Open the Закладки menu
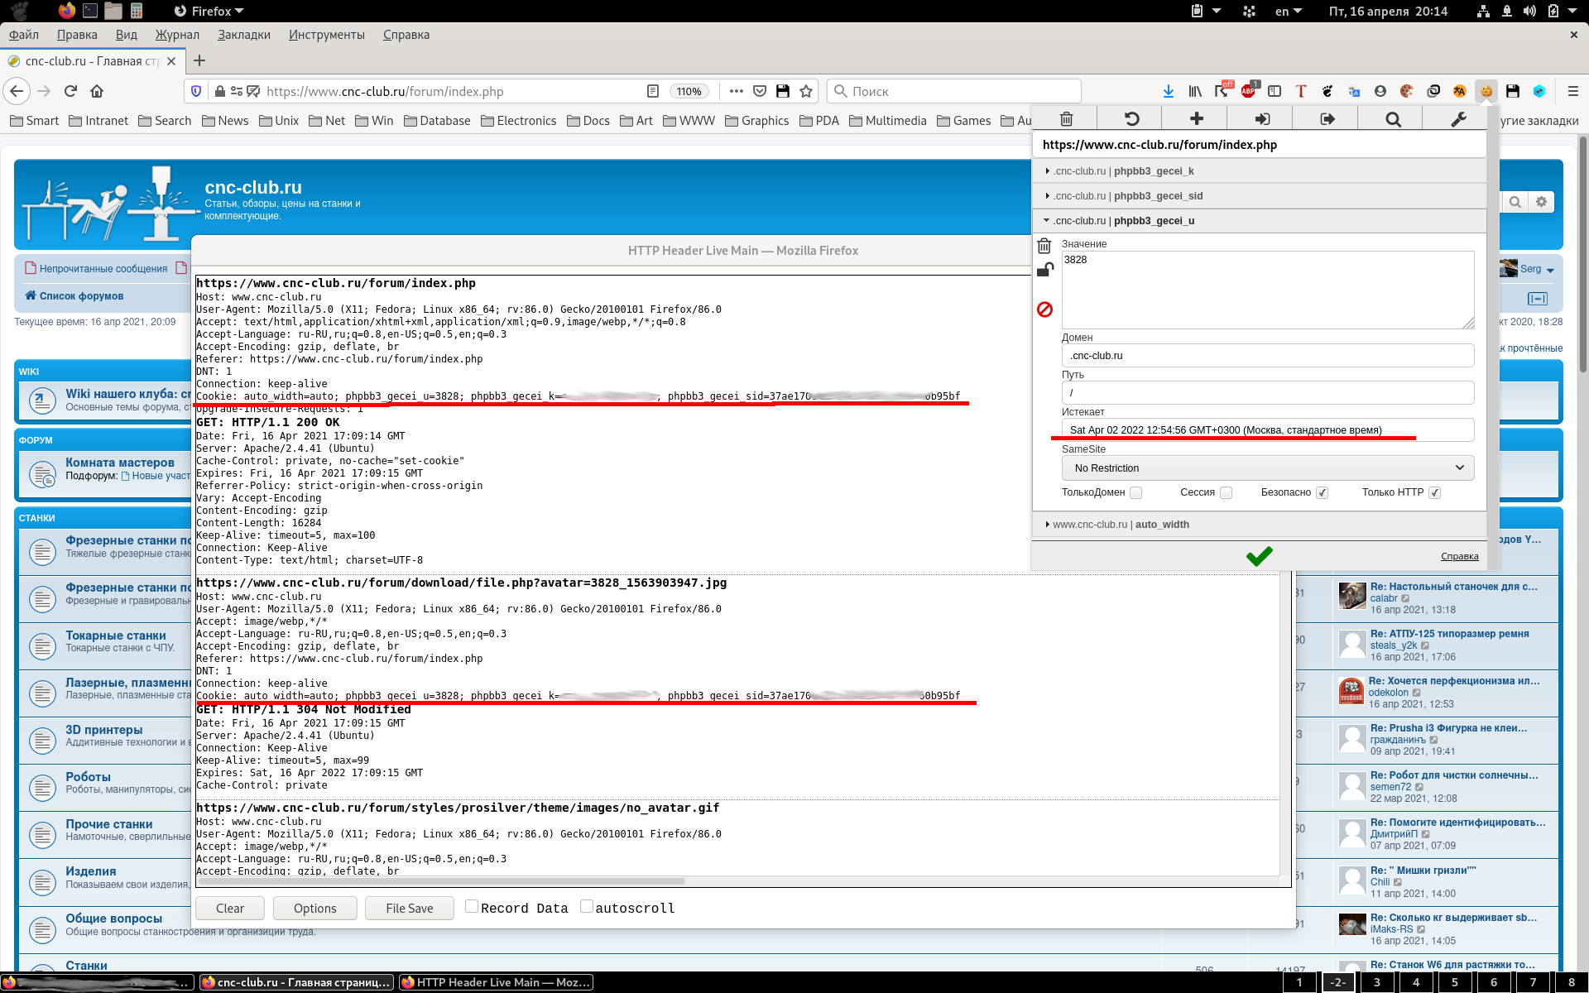 [x=243, y=35]
